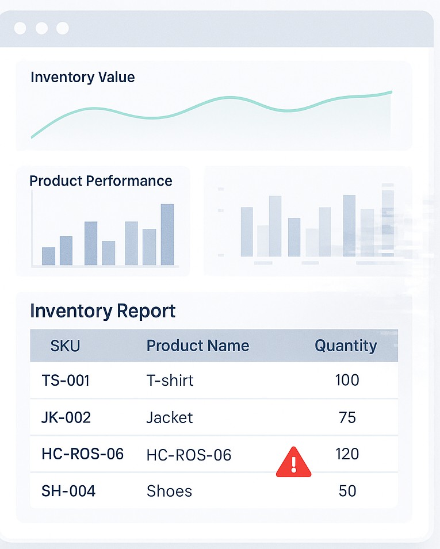Click the red warning triangle icon
This screenshot has width=440, height=549.
point(293,463)
